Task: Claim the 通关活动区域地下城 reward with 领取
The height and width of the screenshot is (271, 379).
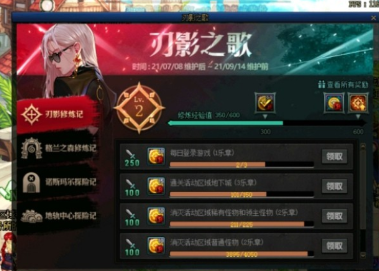Action: 335,186
